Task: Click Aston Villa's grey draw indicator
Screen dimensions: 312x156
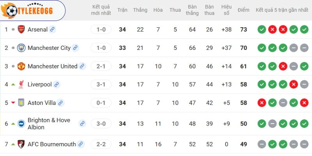Action: 283,103
